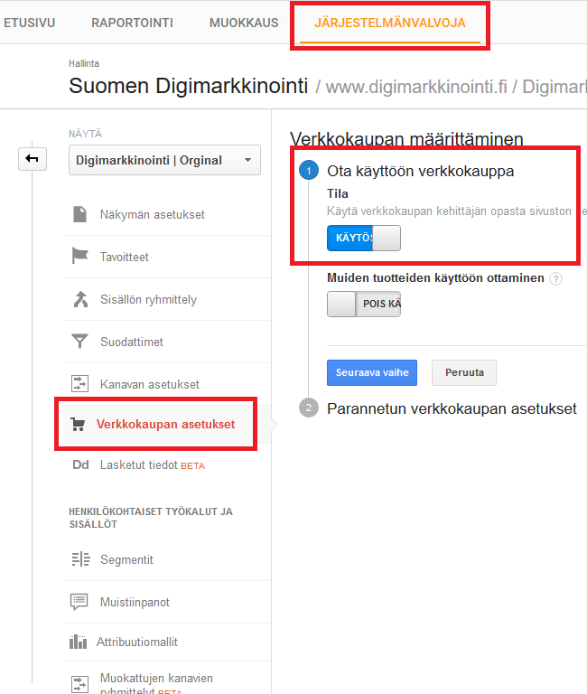Click the Seuraava vaihe button

coord(372,372)
